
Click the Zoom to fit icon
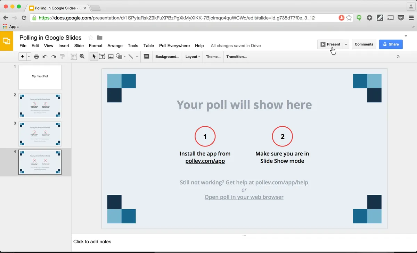coord(74,56)
